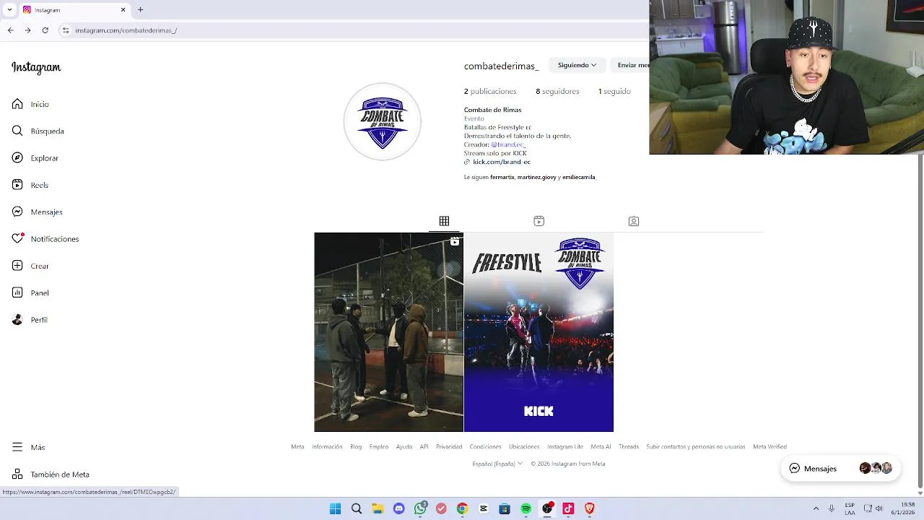Go to the Explorar page

click(35, 158)
